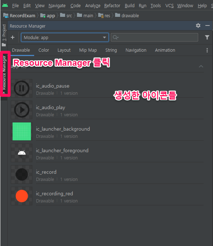Open the Code menu
This screenshot has height=246, width=213.
(x=76, y=6)
